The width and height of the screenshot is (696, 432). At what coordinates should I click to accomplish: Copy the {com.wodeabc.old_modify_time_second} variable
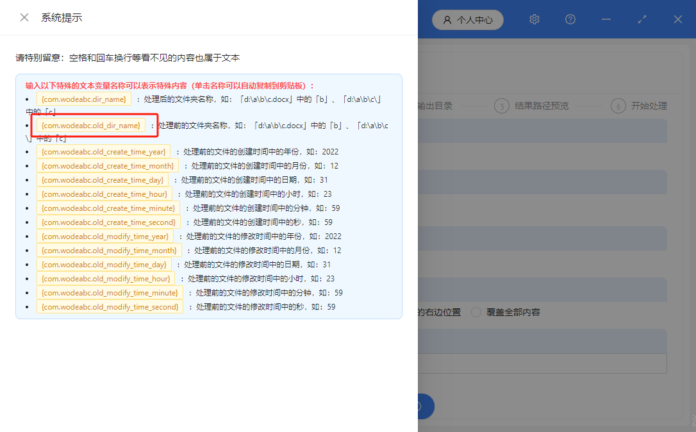click(x=110, y=306)
